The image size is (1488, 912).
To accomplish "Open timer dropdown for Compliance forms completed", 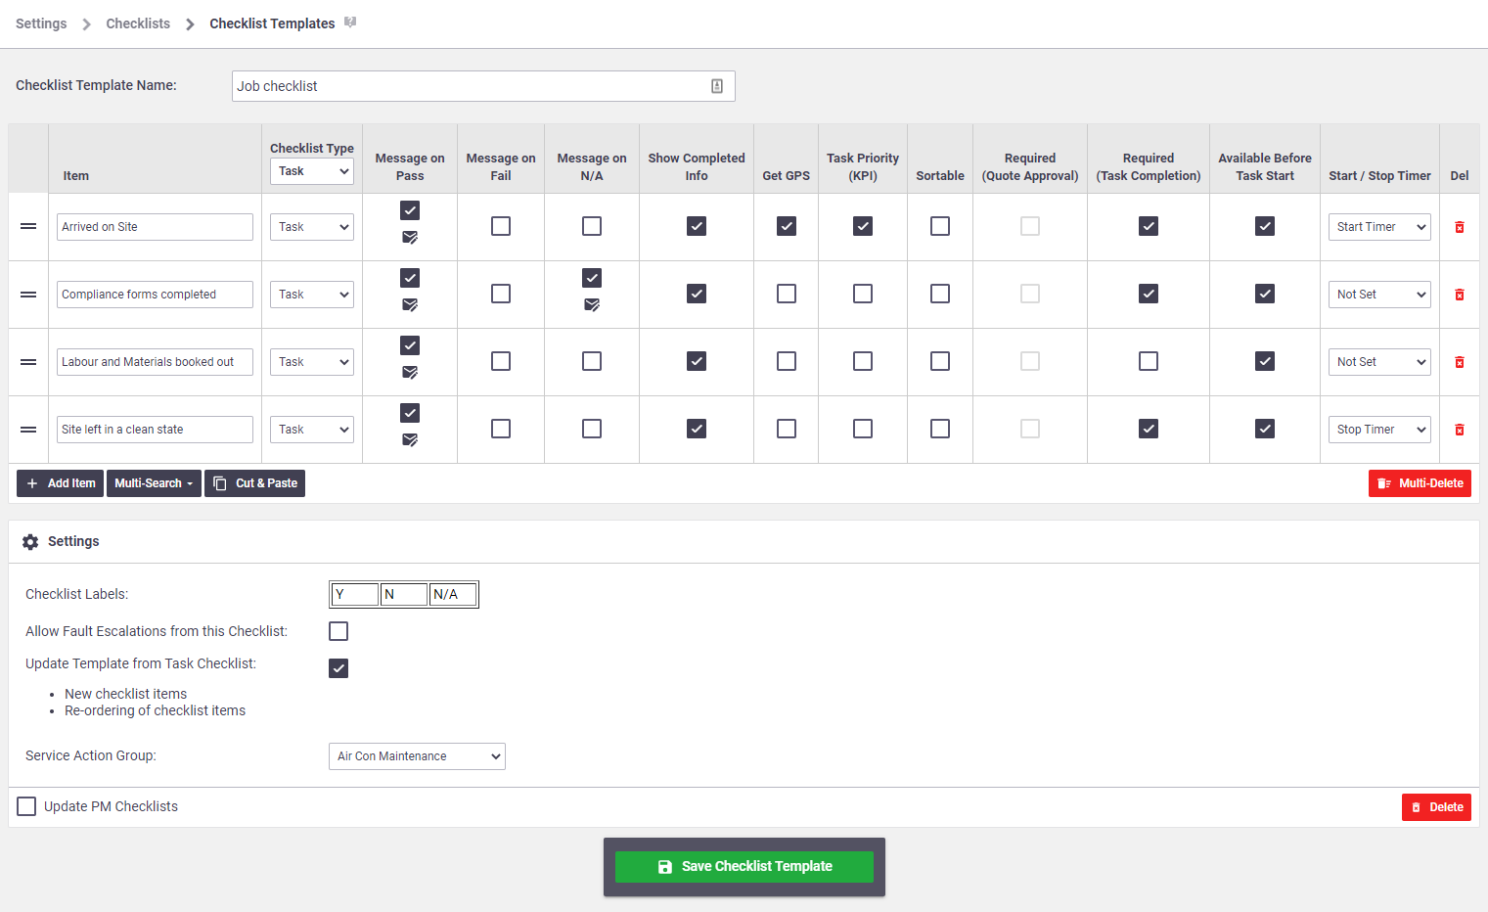I will click(x=1379, y=295).
